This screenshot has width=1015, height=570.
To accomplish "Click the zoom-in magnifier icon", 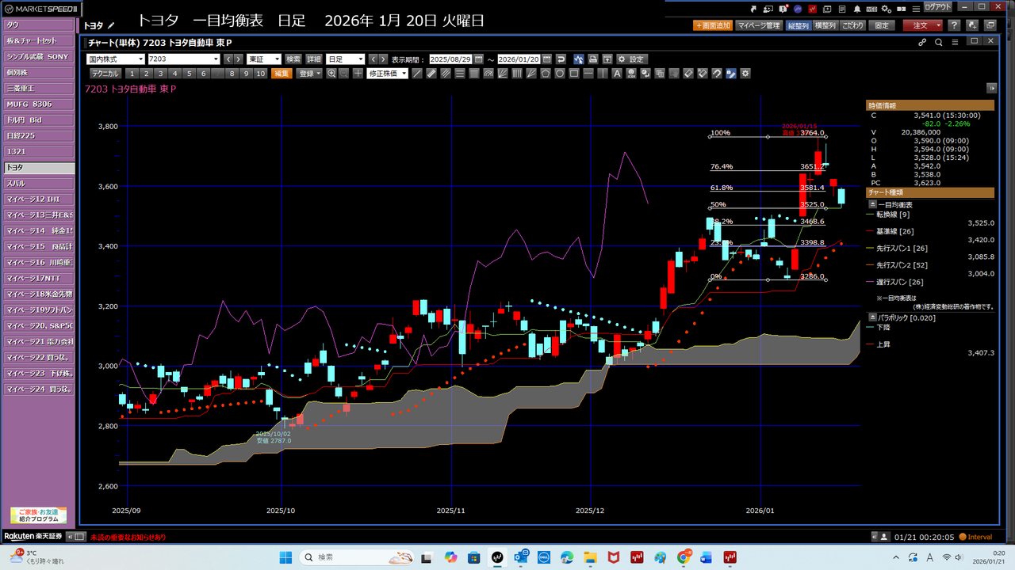I will tap(331, 74).
